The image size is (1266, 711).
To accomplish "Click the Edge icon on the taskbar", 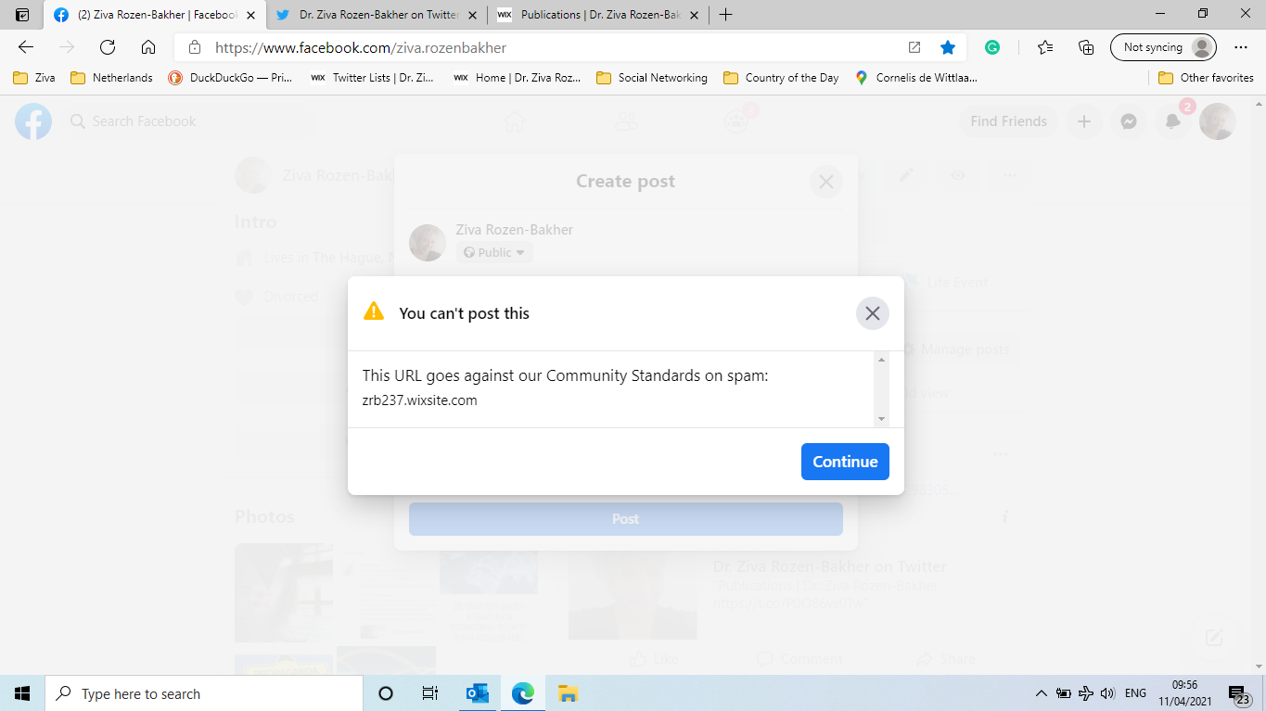I will (523, 693).
